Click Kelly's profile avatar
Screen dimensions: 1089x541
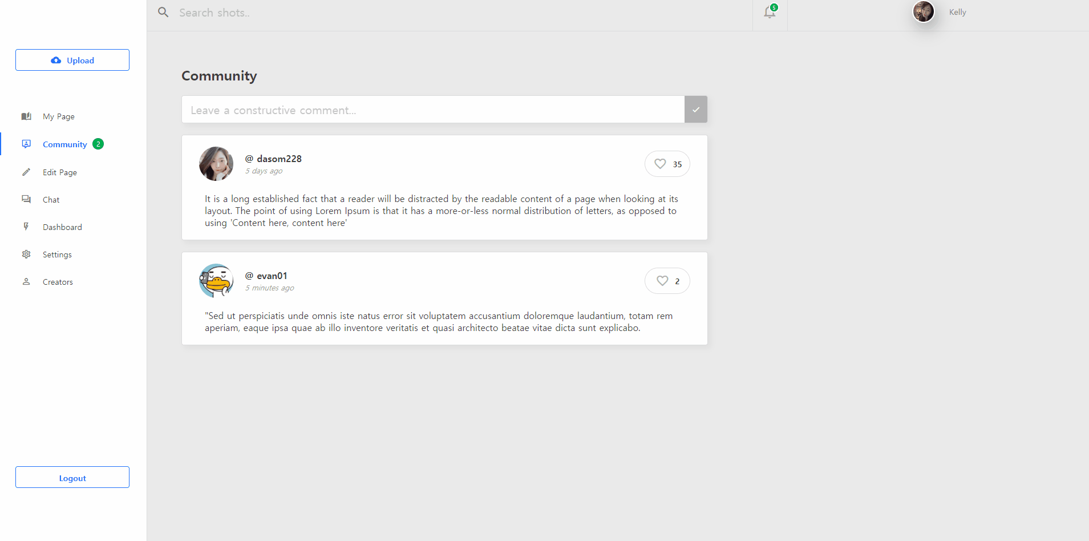tap(924, 11)
